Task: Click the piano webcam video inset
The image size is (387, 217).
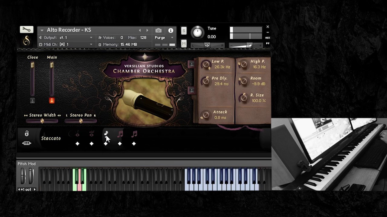Action: 329,154
